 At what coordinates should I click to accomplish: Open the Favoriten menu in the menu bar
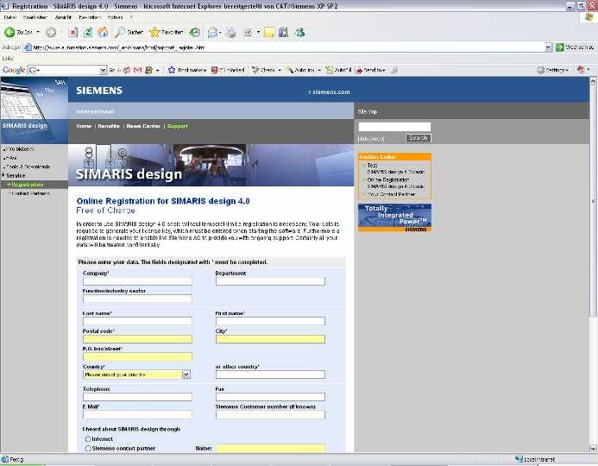[90, 17]
